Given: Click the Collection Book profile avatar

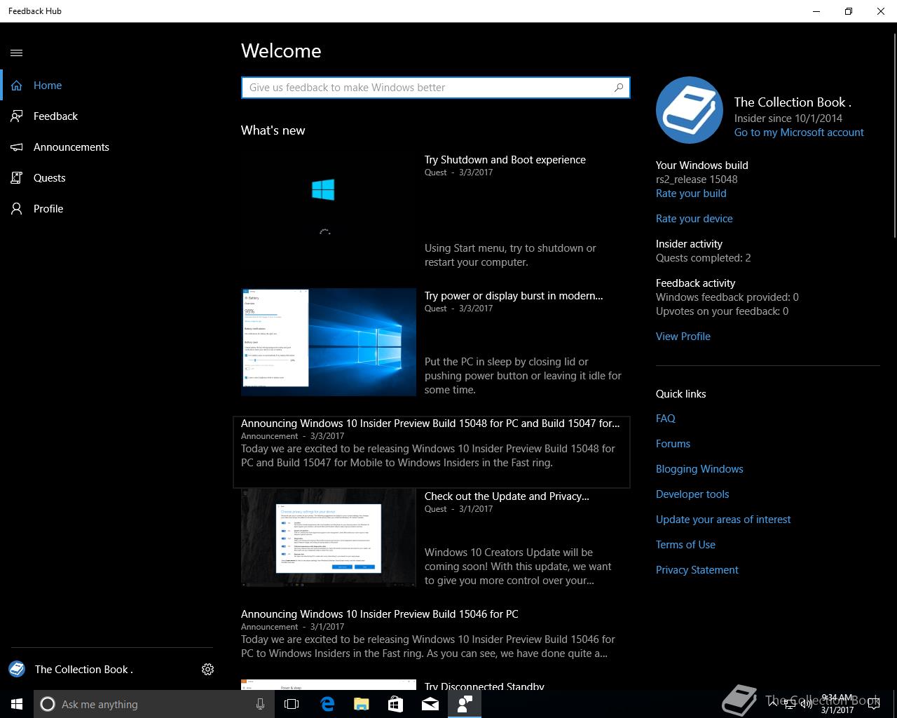Looking at the screenshot, I should (690, 110).
